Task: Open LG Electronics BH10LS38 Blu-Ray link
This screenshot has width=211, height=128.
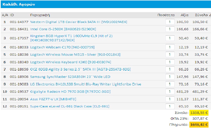Action: click(86, 84)
